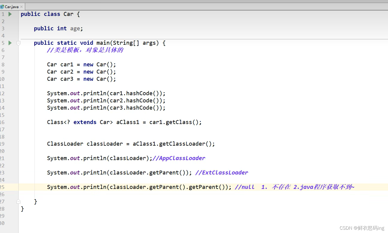Click the fold end marker at main's closing brace
The width and height of the screenshot is (388, 233).
coord(18,202)
